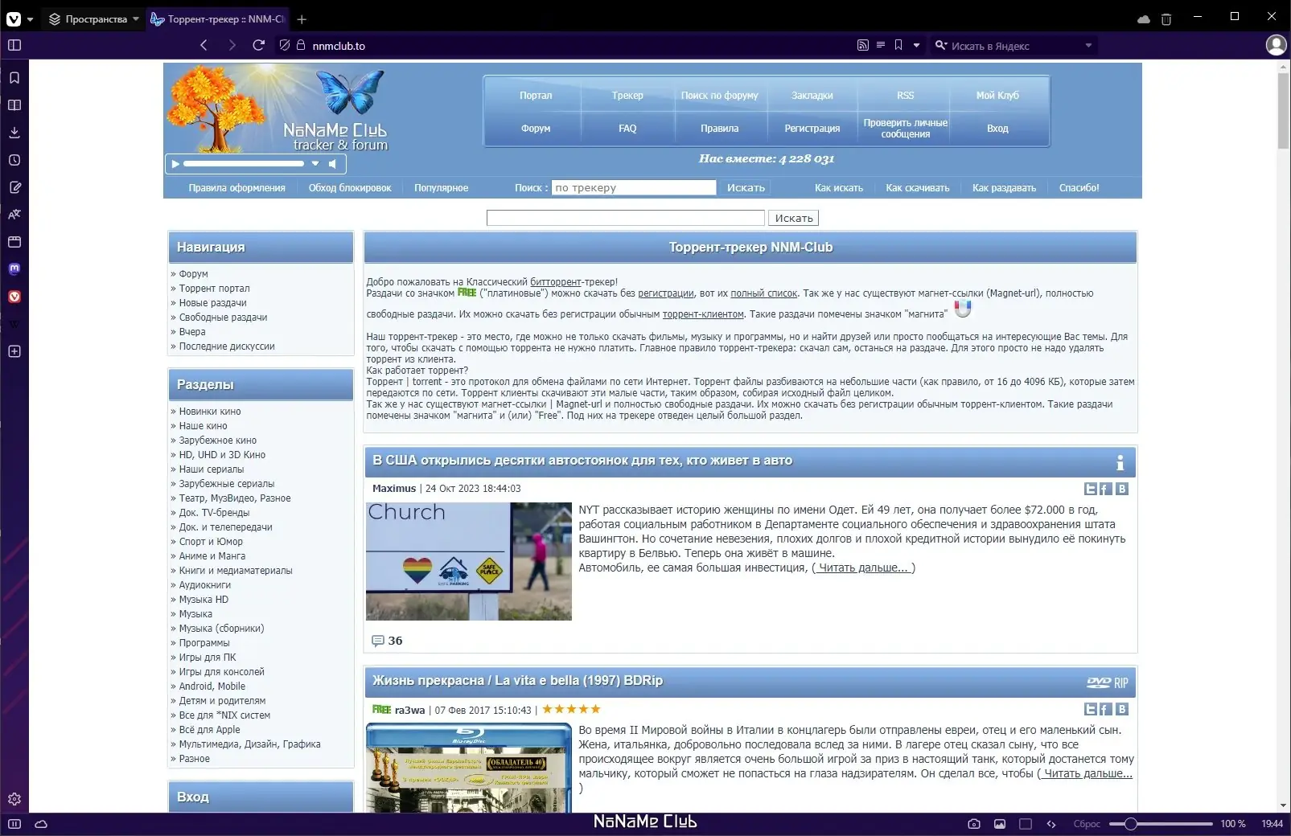
Task: Open the History panel
Action: (14, 160)
